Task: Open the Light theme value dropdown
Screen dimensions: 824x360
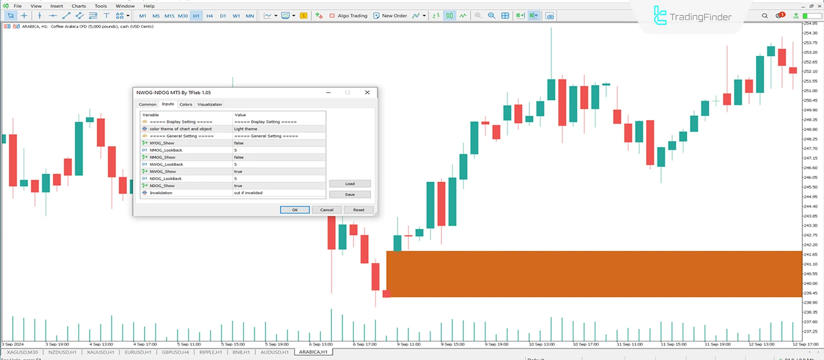Action: click(279, 129)
